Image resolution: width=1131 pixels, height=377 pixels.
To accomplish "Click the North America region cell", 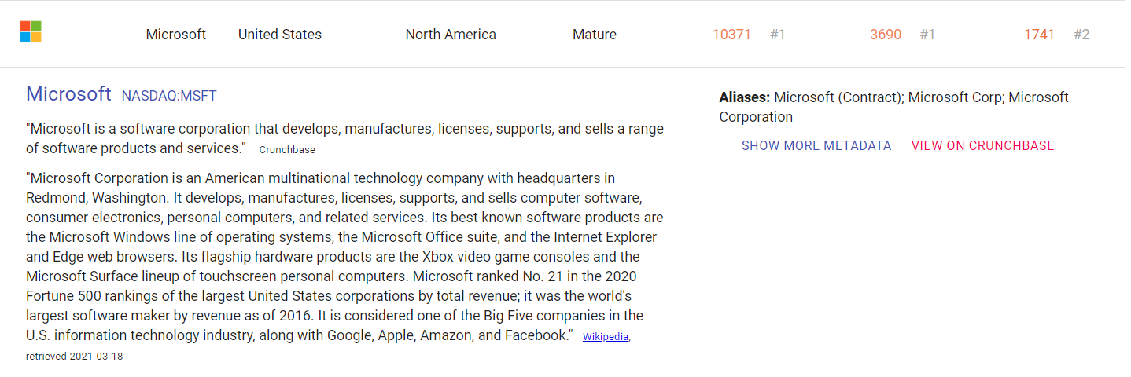I will 451,35.
